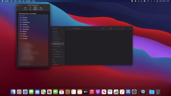This screenshot has height=96, width=171.
Task: Open Podcasts from the Dock
Action: (x=98, y=92)
